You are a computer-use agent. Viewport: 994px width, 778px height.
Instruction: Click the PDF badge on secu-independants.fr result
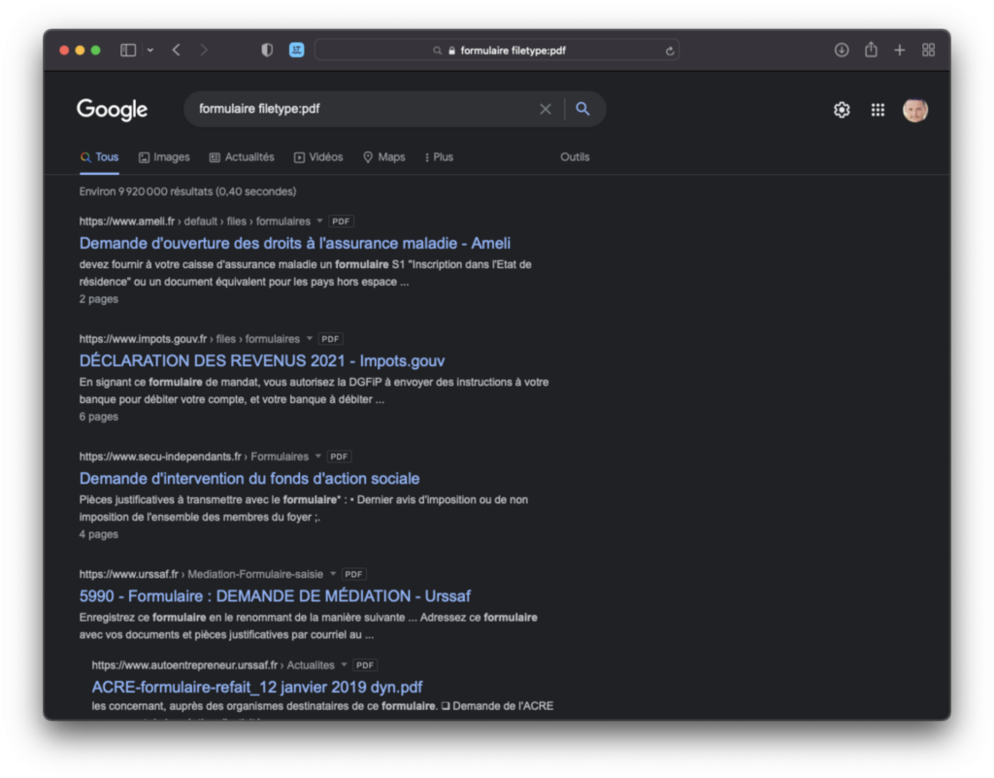[339, 457]
